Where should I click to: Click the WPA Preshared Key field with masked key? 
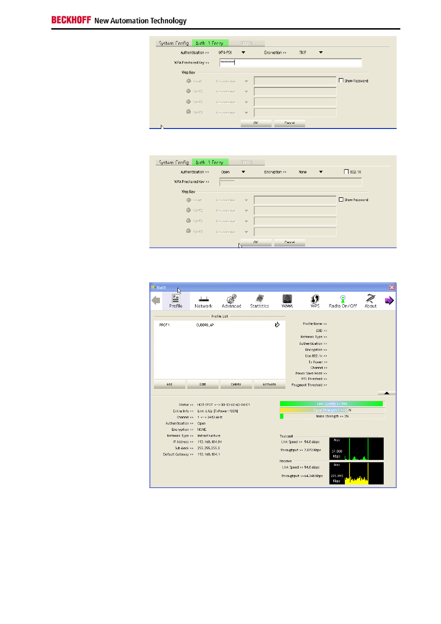(290, 62)
